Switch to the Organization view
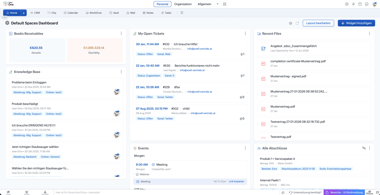Screen dimensions: 380x195 tap(183, 4)
